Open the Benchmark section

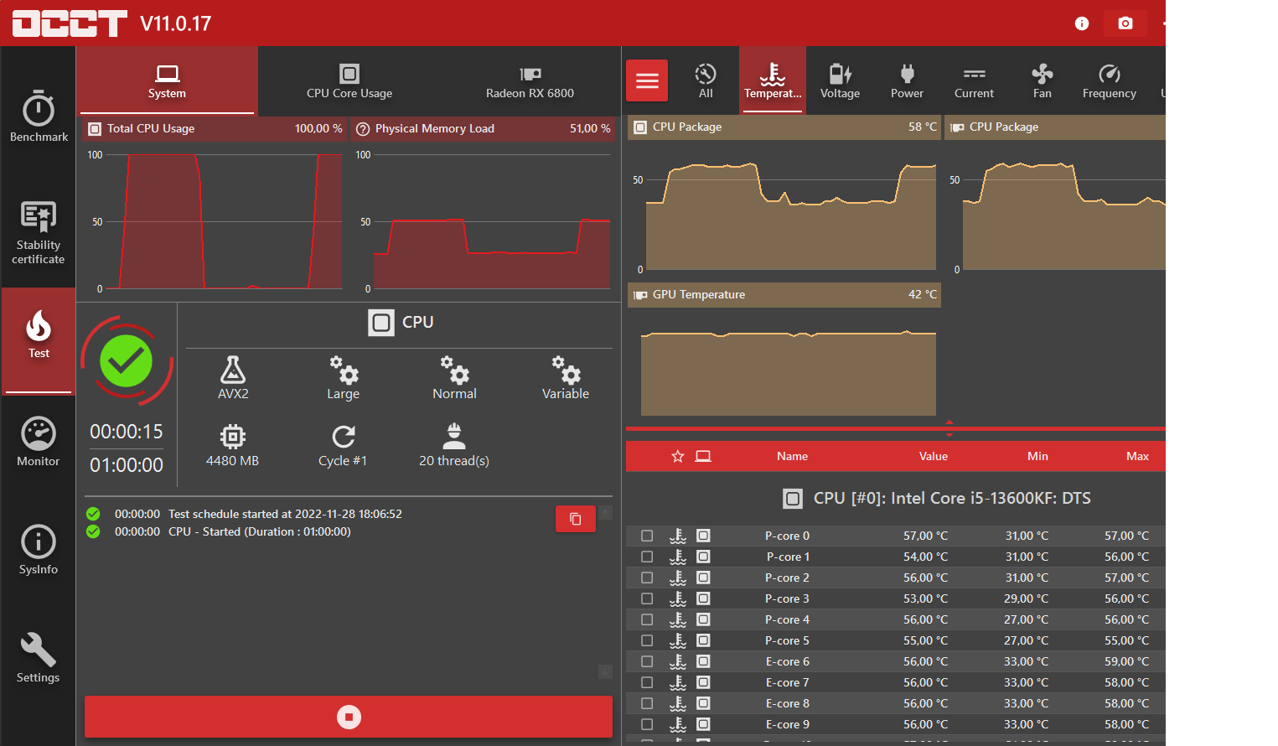pos(39,116)
